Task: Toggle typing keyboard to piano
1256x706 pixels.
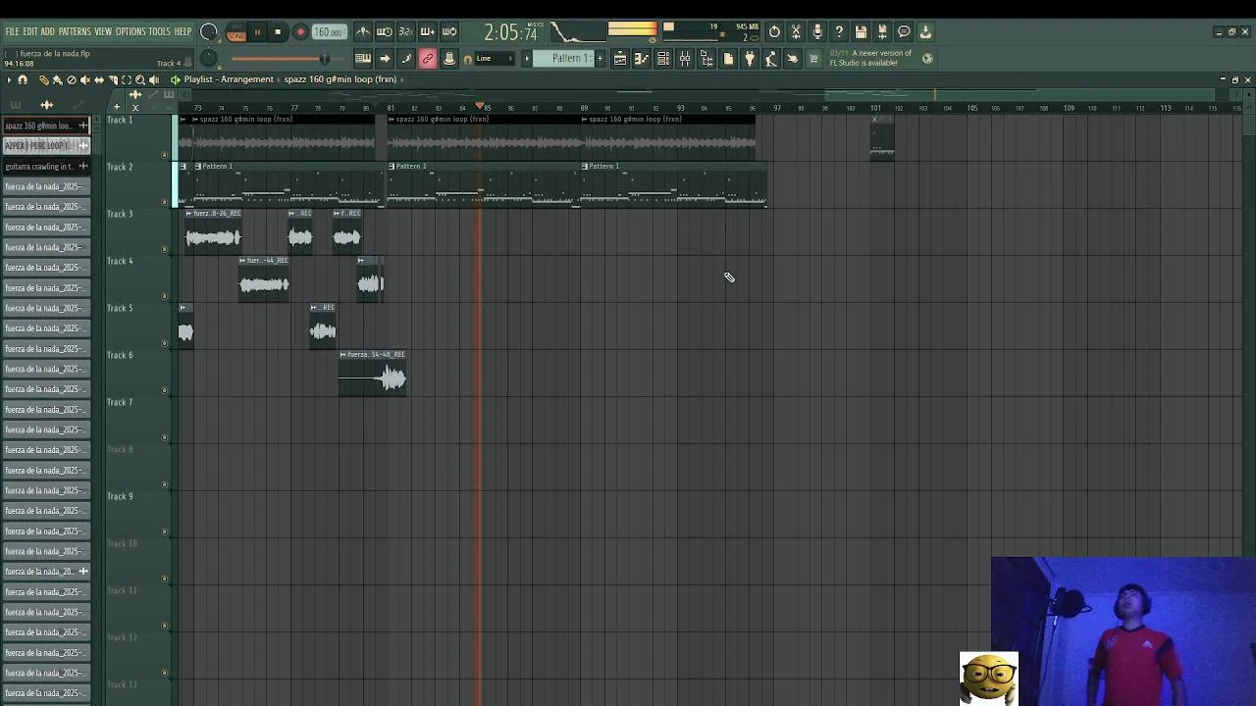Action: click(x=363, y=59)
